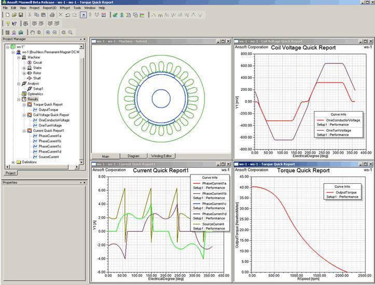This screenshot has height=285, width=375.
Task: Open the File menu
Action: [5, 8]
